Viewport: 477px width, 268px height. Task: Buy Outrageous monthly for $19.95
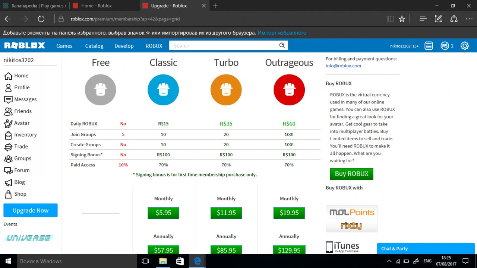[289, 213]
